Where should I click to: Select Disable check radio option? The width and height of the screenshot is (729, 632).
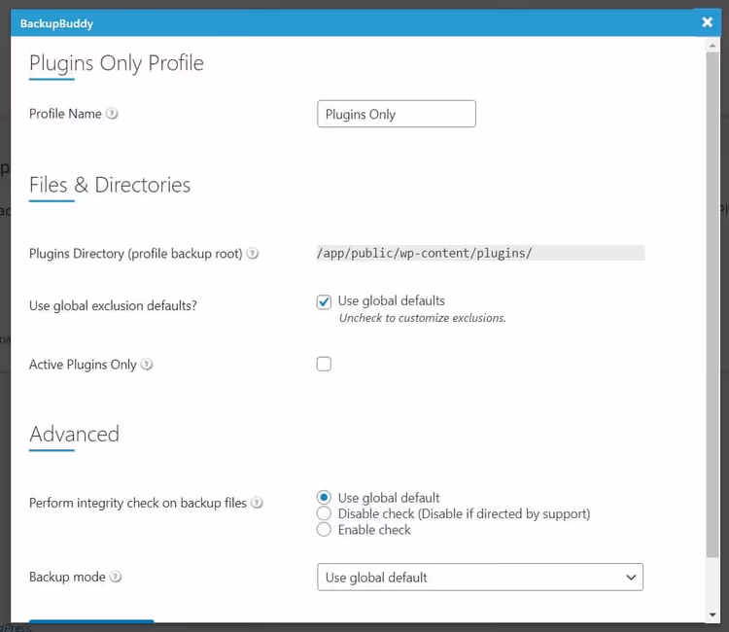(x=324, y=513)
